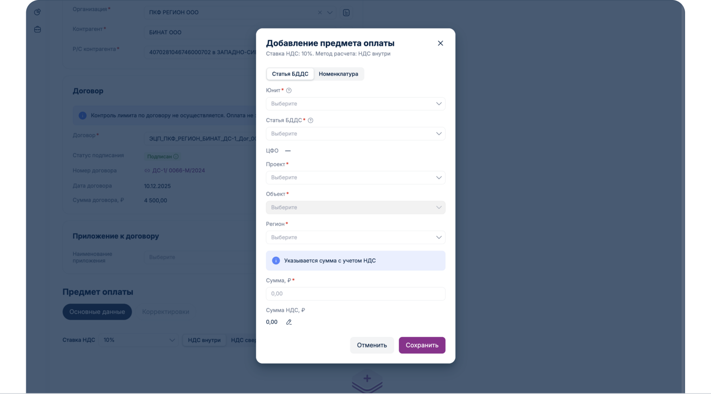Click the Отменить button
711x394 pixels.
[x=372, y=345]
